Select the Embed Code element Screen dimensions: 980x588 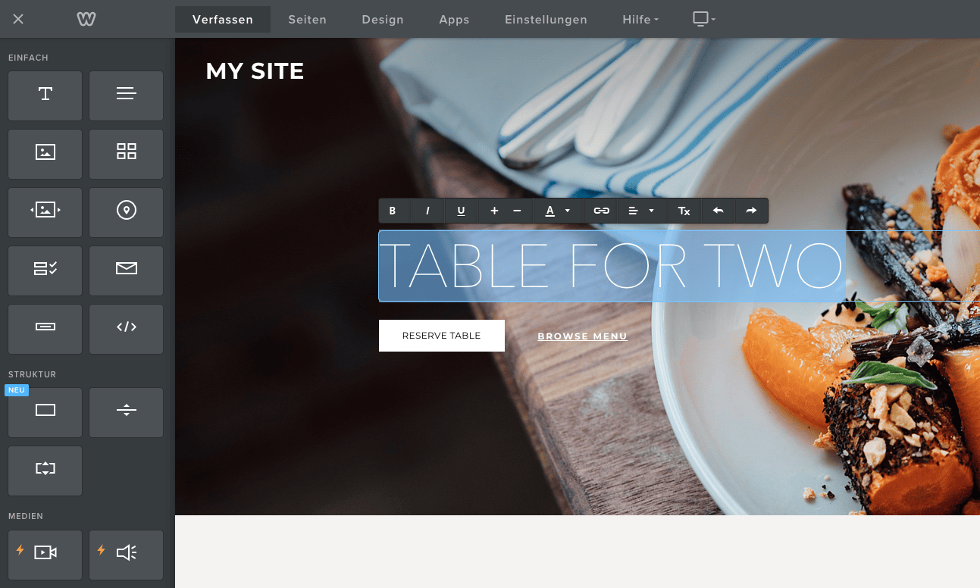pyautogui.click(x=126, y=329)
